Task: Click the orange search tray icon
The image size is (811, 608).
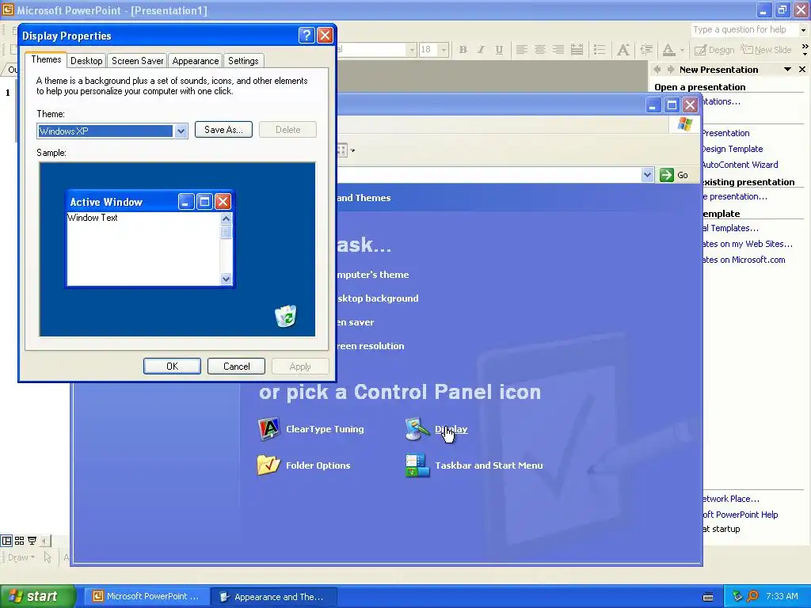Action: [752, 596]
